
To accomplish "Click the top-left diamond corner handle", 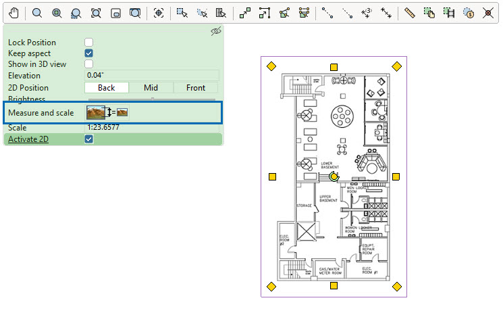I will [271, 66].
